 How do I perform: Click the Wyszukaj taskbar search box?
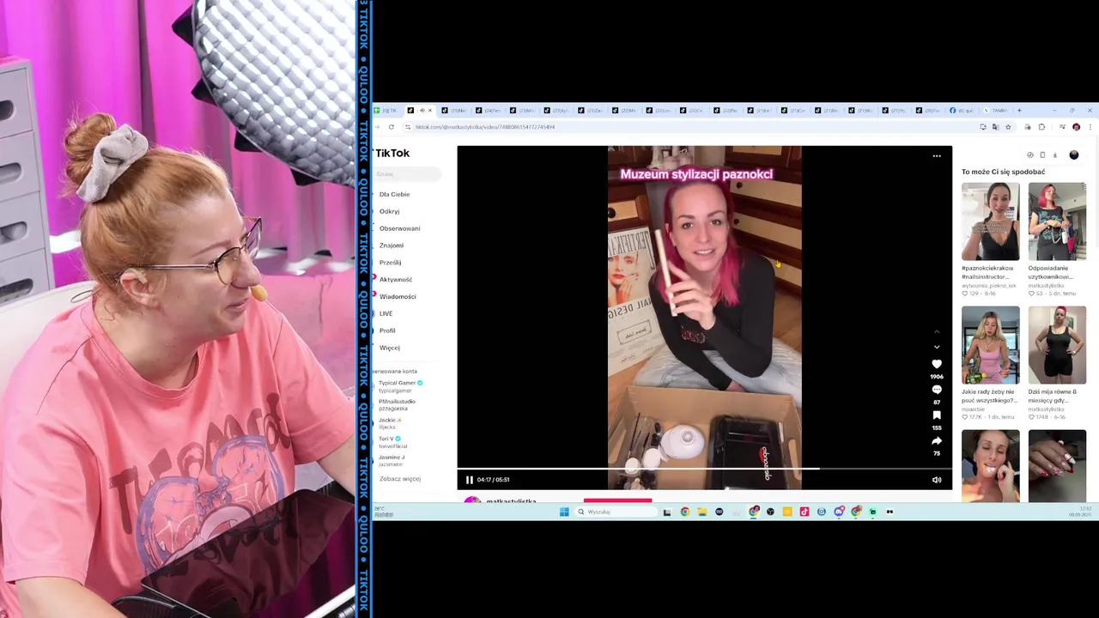point(616,512)
